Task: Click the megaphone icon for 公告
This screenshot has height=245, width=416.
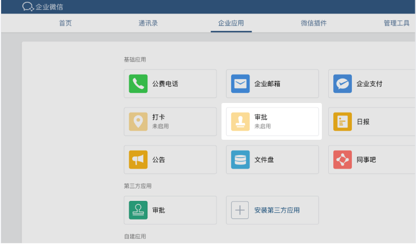Action: 138,160
